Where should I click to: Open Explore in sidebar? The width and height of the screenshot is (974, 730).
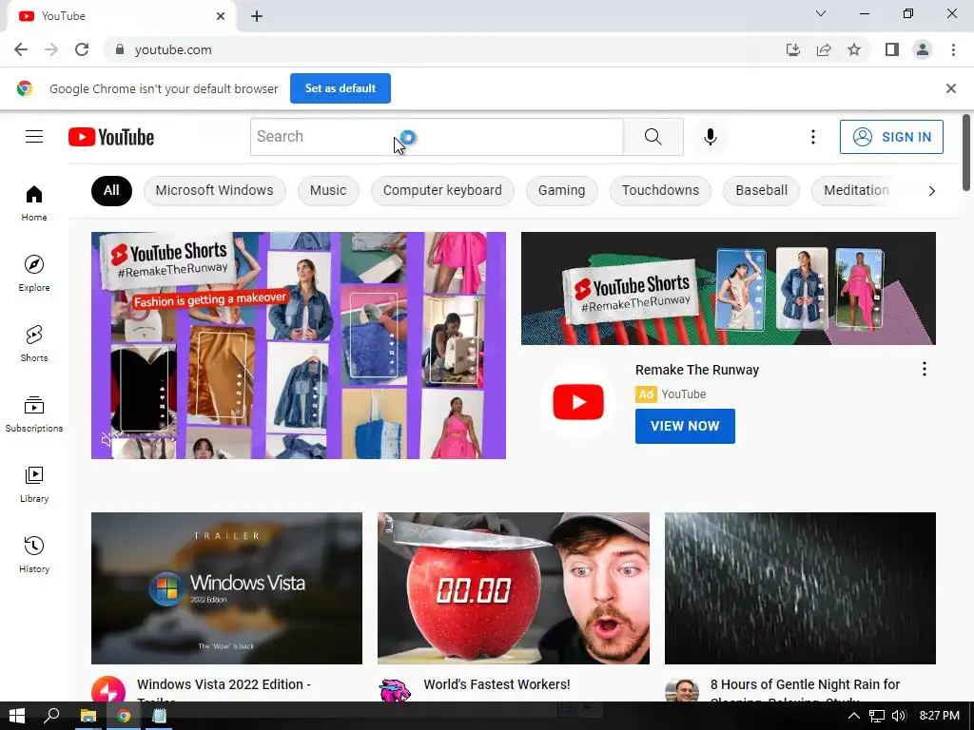[x=34, y=273]
